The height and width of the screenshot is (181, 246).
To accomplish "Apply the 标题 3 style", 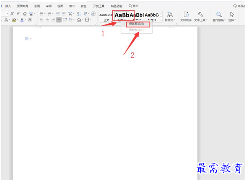I will (x=152, y=17).
